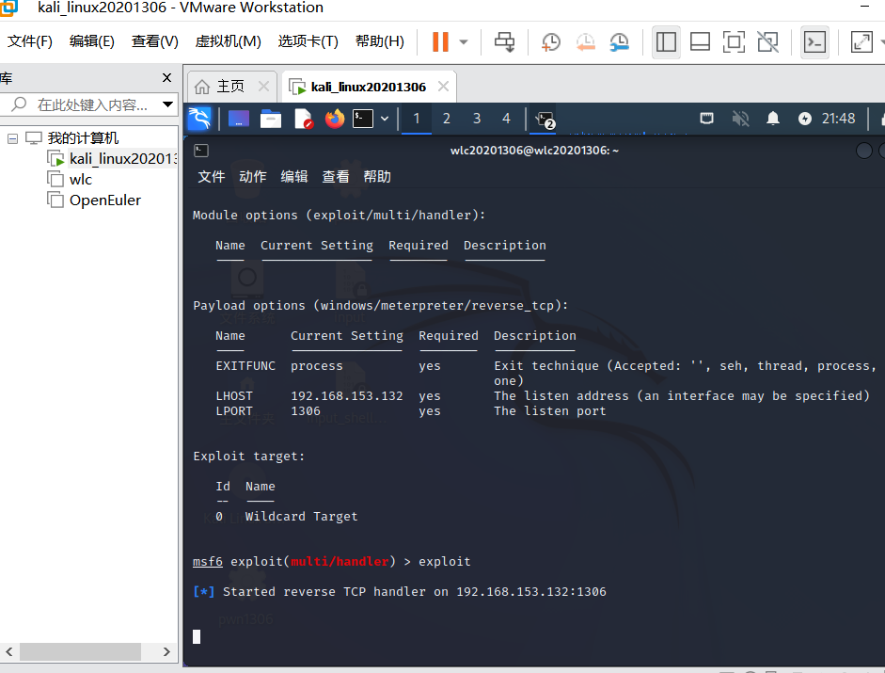Viewport: 885px width, 673px height.
Task: Open the 选项卡(T) menu
Action: point(308,41)
